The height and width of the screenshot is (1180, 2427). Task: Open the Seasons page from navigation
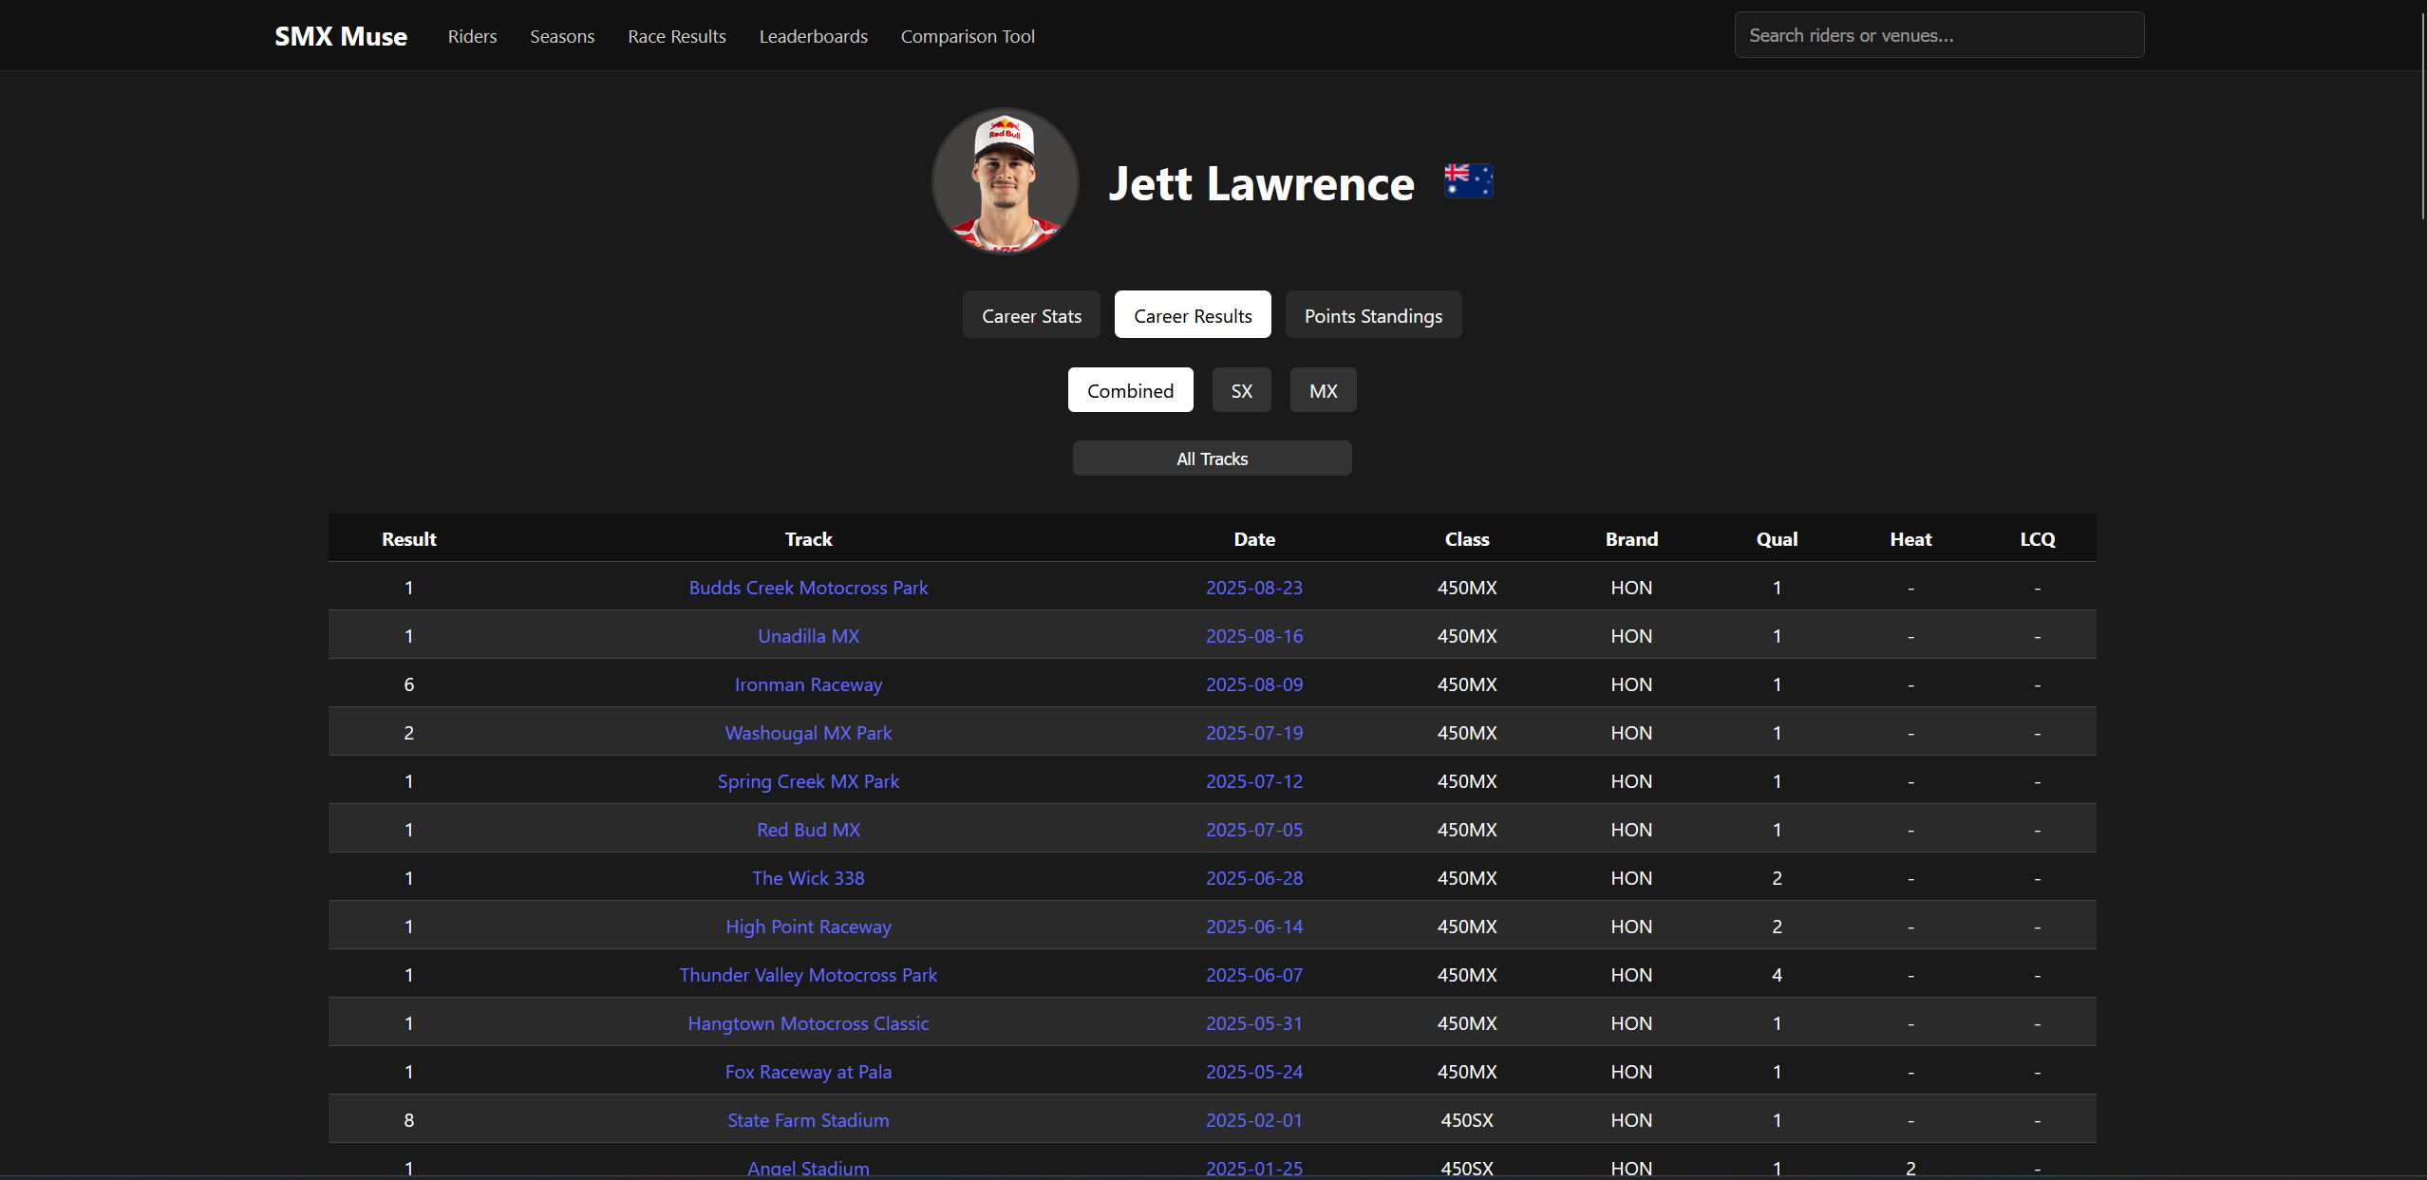point(561,36)
